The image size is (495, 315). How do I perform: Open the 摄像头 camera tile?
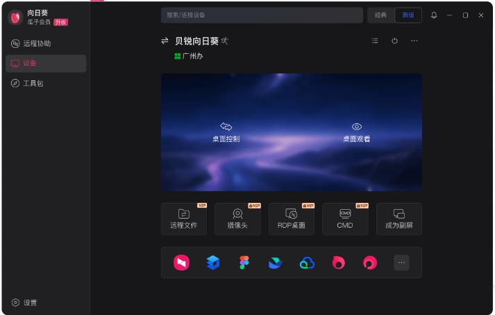coord(237,219)
